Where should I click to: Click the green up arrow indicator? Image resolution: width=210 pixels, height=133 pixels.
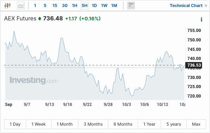coord(40,18)
